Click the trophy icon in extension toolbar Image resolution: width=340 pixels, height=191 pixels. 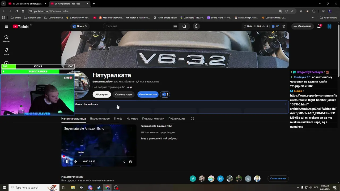click(284, 26)
